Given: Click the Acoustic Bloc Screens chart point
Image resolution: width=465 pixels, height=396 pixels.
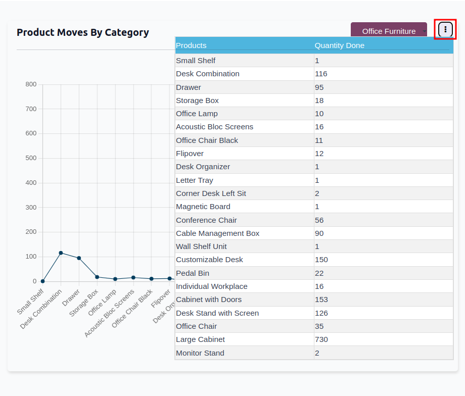Looking at the screenshot, I should (x=133, y=277).
